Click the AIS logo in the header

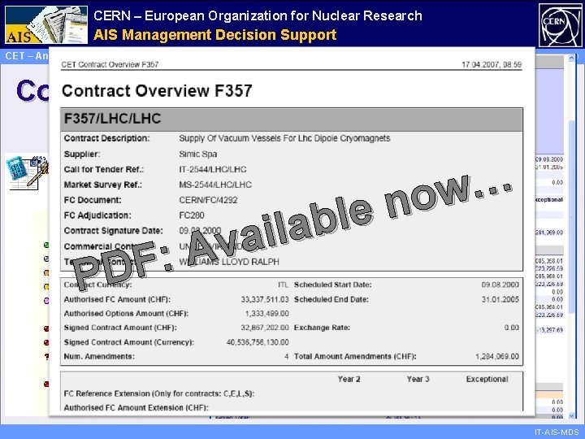point(46,25)
